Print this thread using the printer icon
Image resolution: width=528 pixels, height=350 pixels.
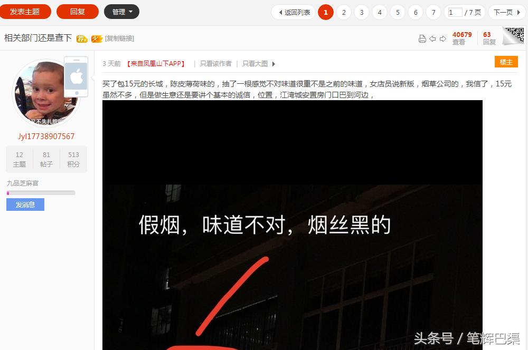pos(421,38)
